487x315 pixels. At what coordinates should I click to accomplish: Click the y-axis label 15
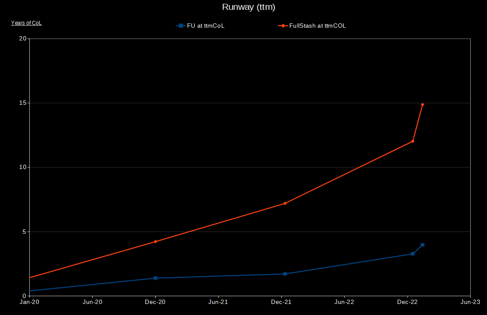tap(23, 103)
